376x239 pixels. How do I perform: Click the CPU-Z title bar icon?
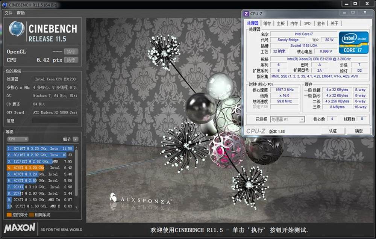(246, 14)
